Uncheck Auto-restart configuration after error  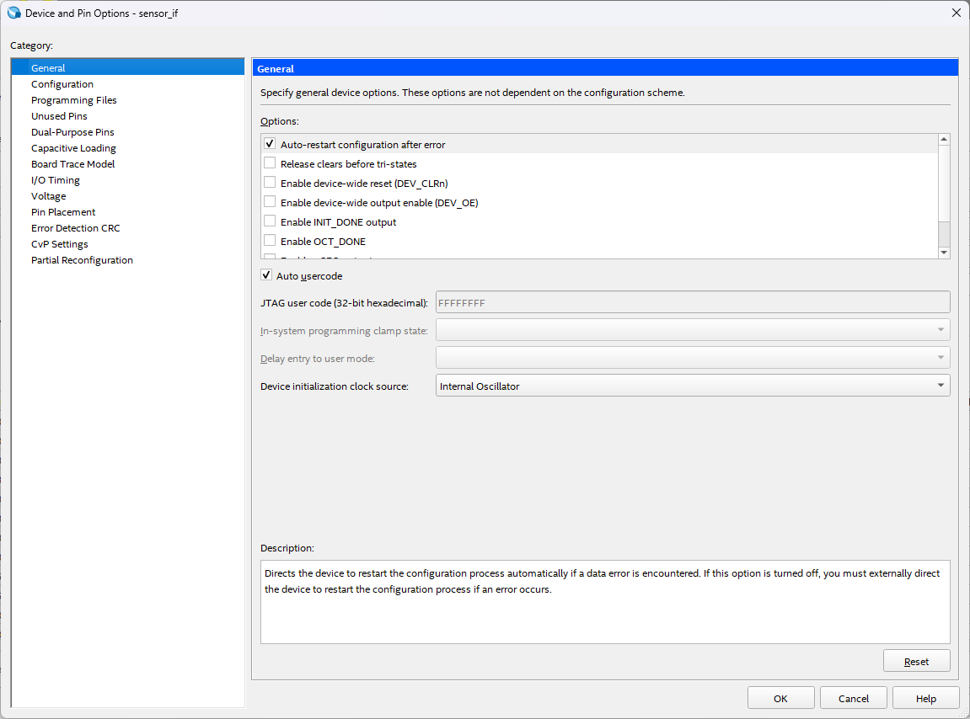click(x=270, y=145)
